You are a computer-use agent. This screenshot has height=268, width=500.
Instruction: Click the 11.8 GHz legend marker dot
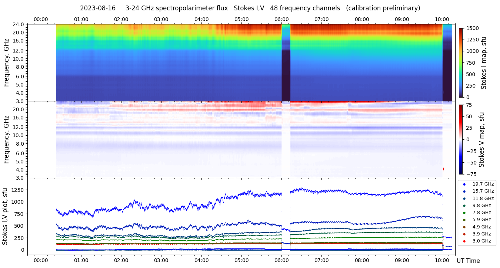tap(464, 199)
